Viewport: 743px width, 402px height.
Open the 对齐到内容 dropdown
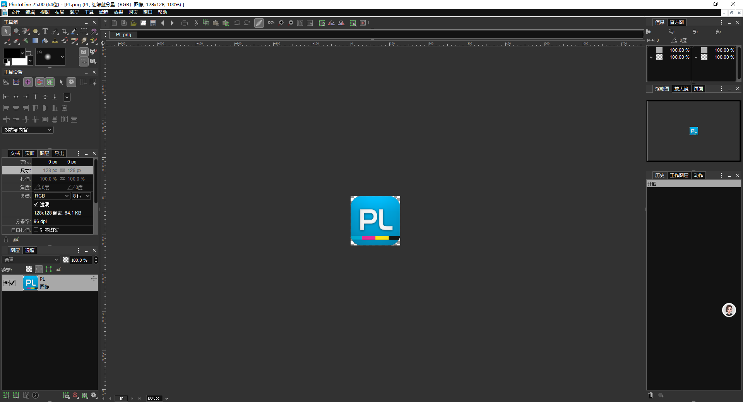pyautogui.click(x=28, y=130)
